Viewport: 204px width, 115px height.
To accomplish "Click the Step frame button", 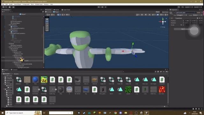I will [106, 7].
